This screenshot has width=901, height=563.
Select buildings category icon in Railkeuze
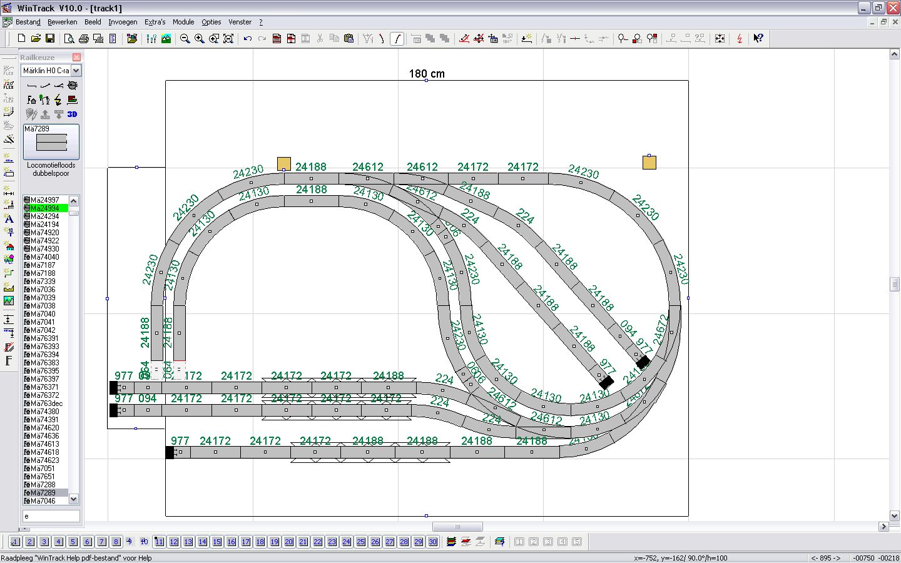pyautogui.click(x=31, y=99)
